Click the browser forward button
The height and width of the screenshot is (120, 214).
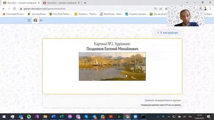tap(9, 9)
